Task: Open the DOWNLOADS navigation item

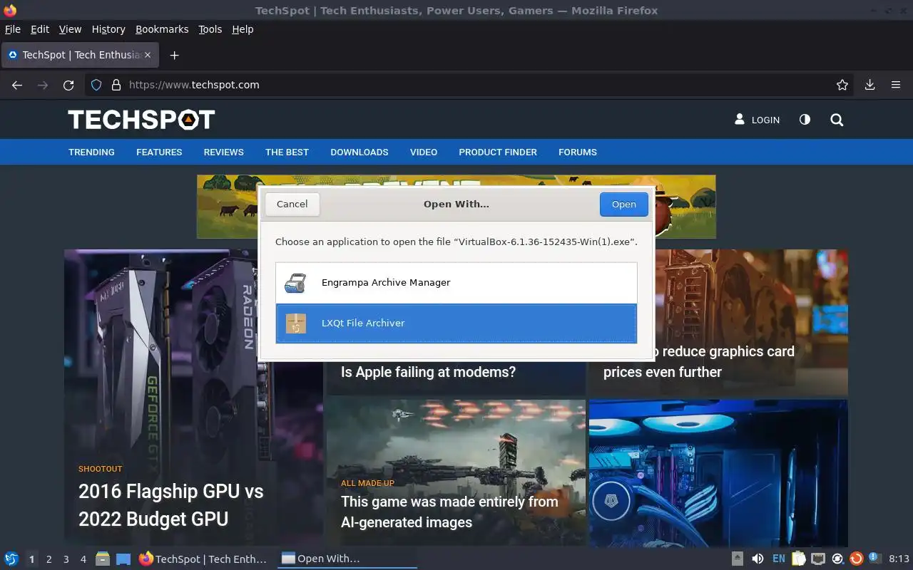Action: (359, 152)
